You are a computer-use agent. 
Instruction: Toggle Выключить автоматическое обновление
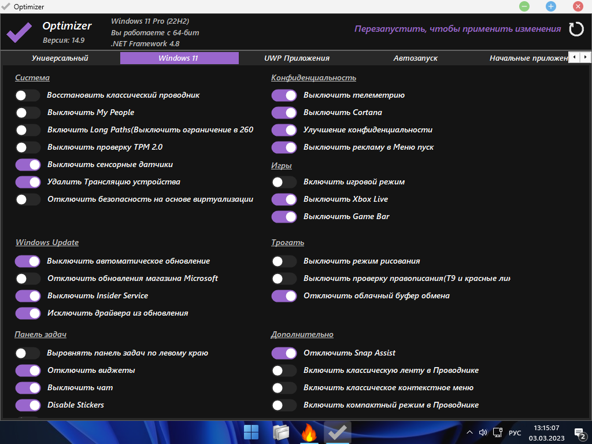tap(28, 261)
